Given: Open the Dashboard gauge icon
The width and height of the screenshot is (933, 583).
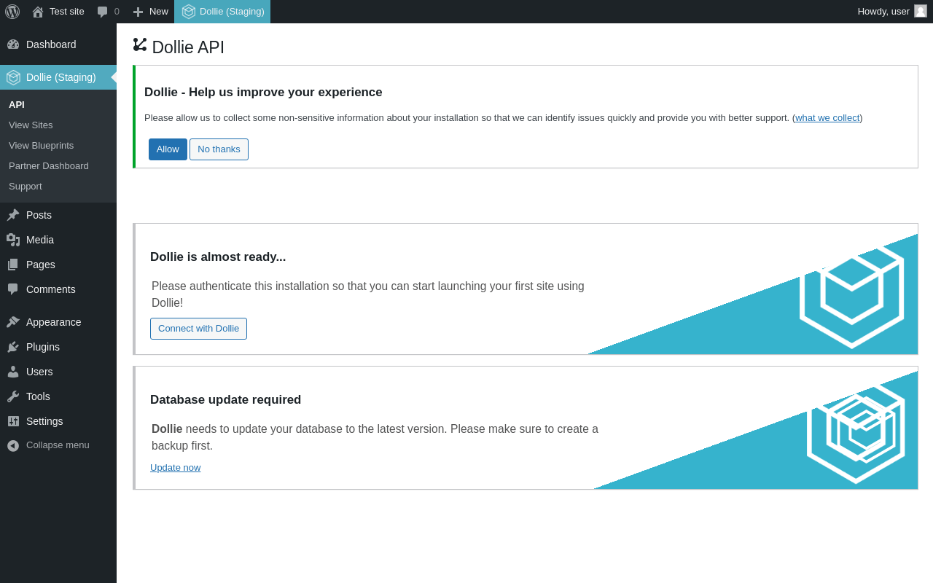Looking at the screenshot, I should click(13, 44).
